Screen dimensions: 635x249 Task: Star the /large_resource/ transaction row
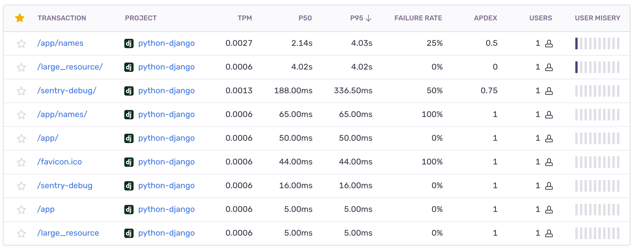coord(21,67)
